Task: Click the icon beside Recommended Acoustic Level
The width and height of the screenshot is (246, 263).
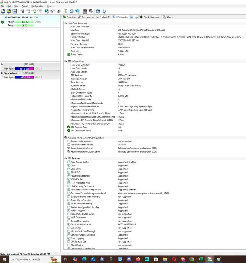Action: 69,151
